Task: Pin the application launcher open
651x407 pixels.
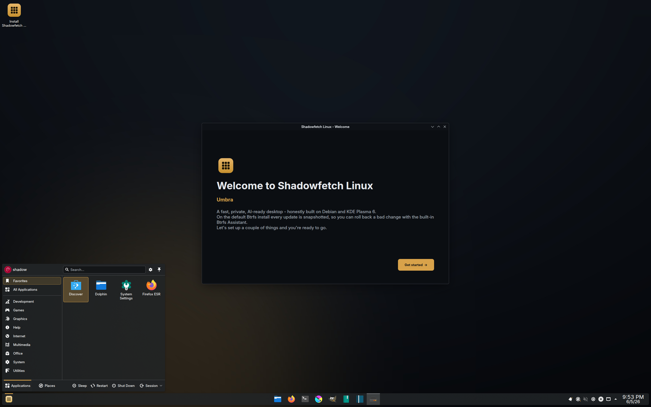Action: [159, 269]
